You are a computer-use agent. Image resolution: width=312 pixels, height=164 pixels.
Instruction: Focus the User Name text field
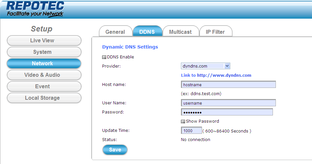pyautogui.click(x=228, y=103)
